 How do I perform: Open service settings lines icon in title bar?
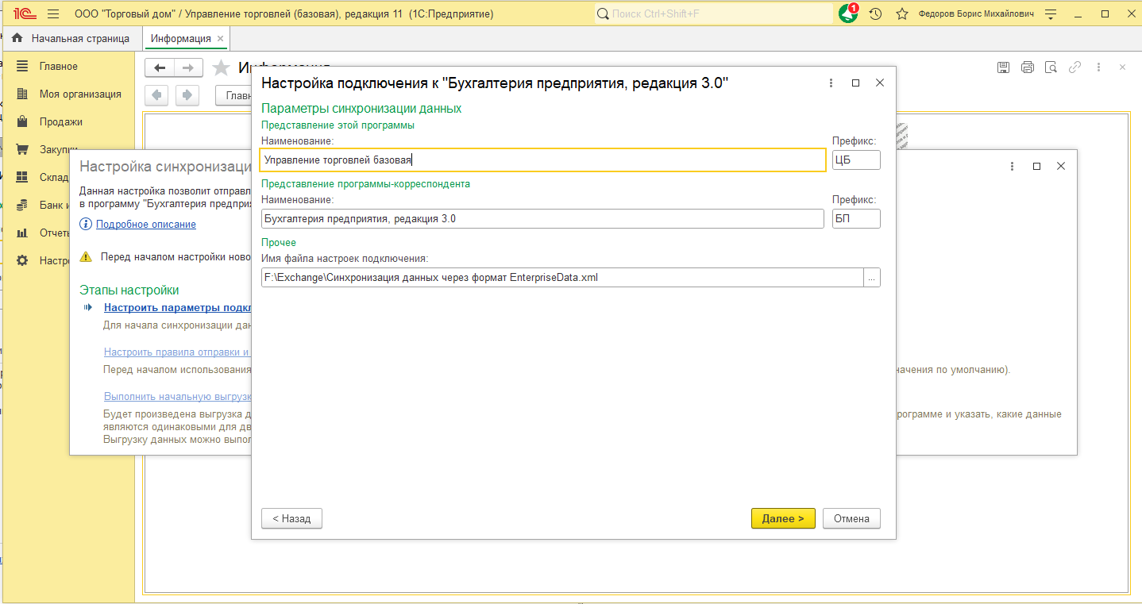coord(1051,14)
